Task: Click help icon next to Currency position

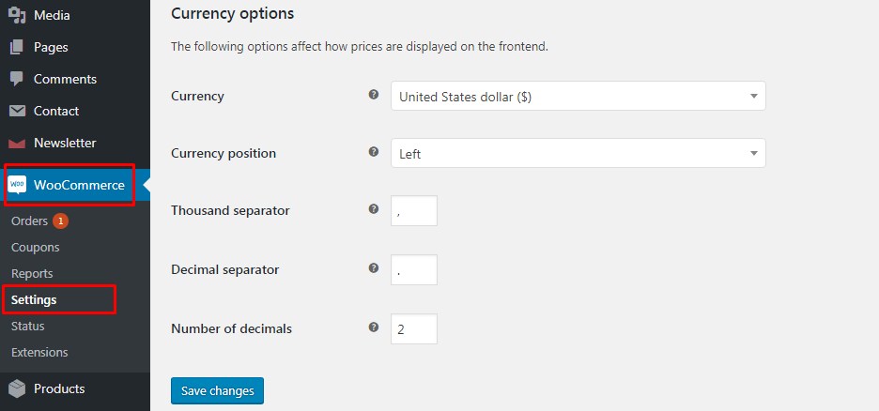Action: 374,152
